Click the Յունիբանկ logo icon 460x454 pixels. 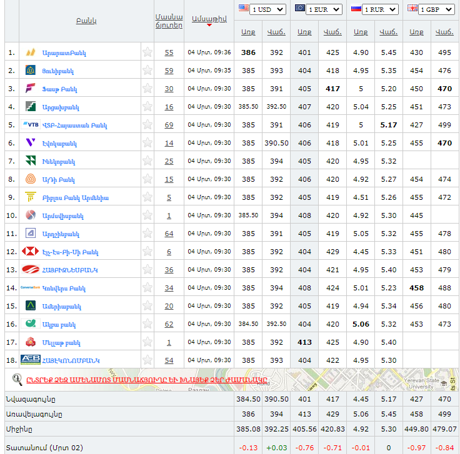[31, 71]
